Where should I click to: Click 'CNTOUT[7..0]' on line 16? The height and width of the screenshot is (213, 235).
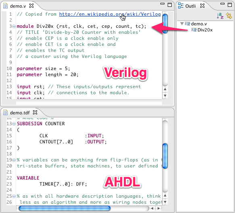[56, 142]
